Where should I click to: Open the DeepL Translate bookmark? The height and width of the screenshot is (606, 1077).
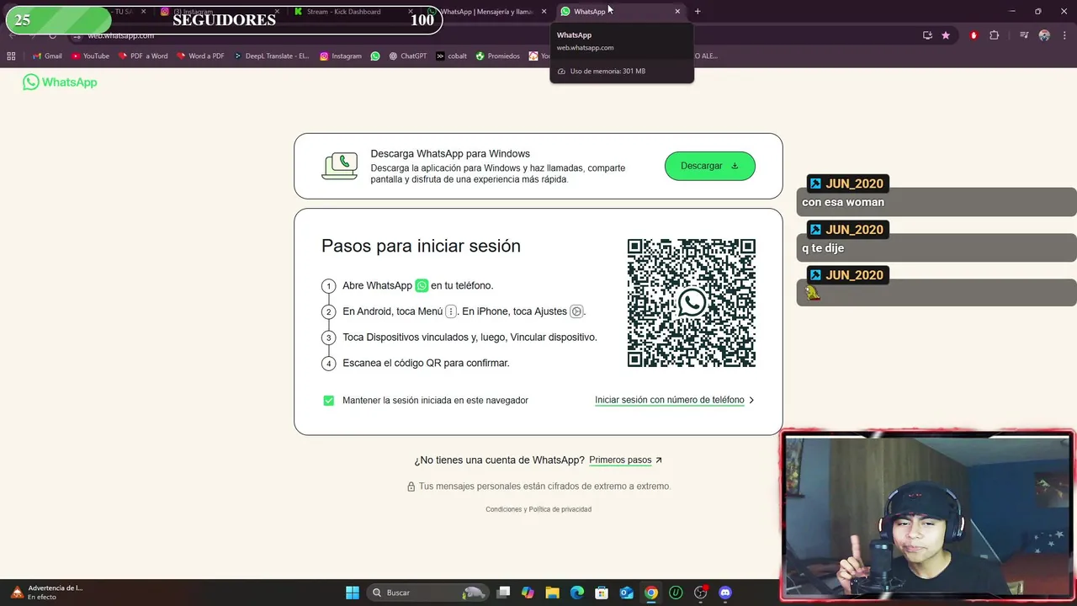pos(271,56)
